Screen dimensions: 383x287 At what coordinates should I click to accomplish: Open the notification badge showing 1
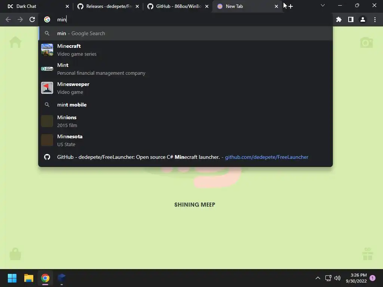click(373, 278)
